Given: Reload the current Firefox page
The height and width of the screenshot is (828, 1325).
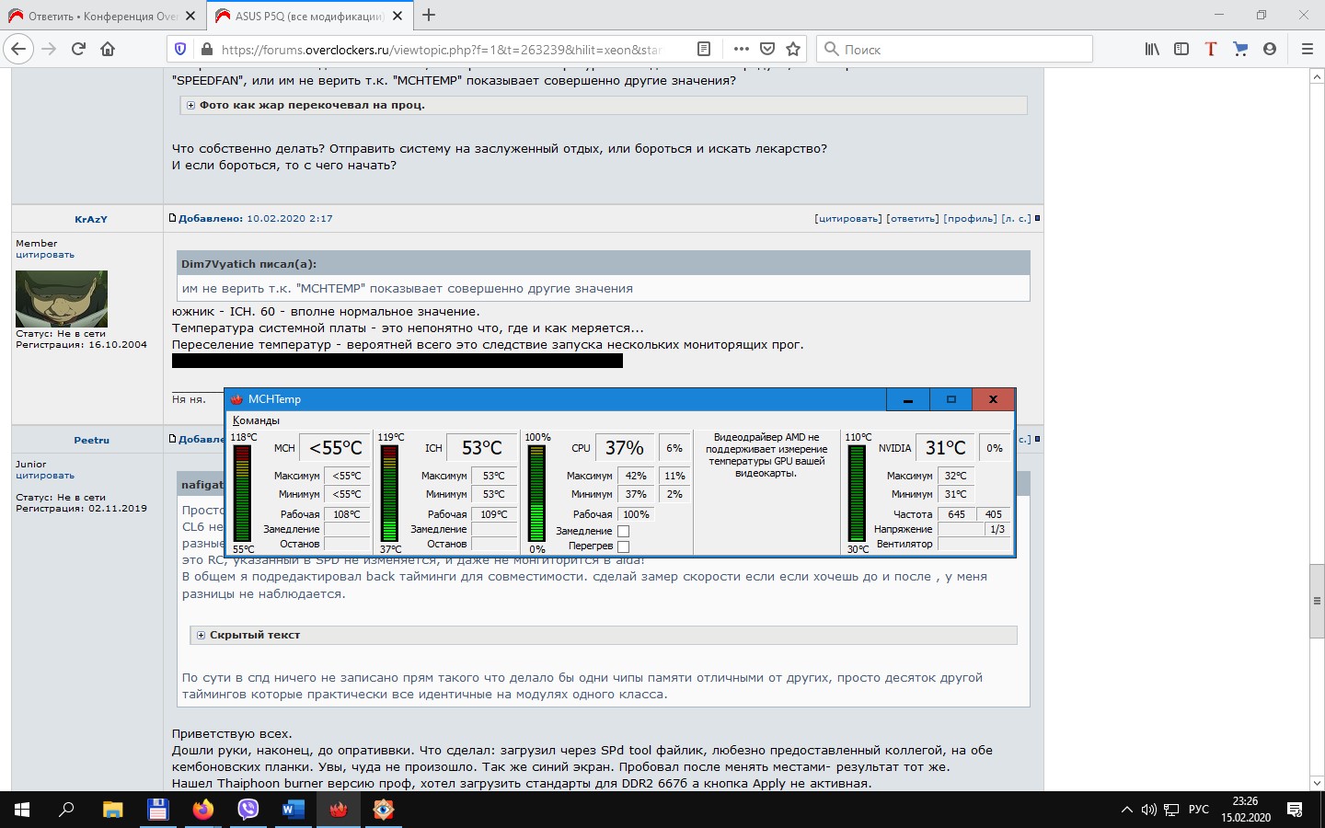Looking at the screenshot, I should pyautogui.click(x=78, y=49).
